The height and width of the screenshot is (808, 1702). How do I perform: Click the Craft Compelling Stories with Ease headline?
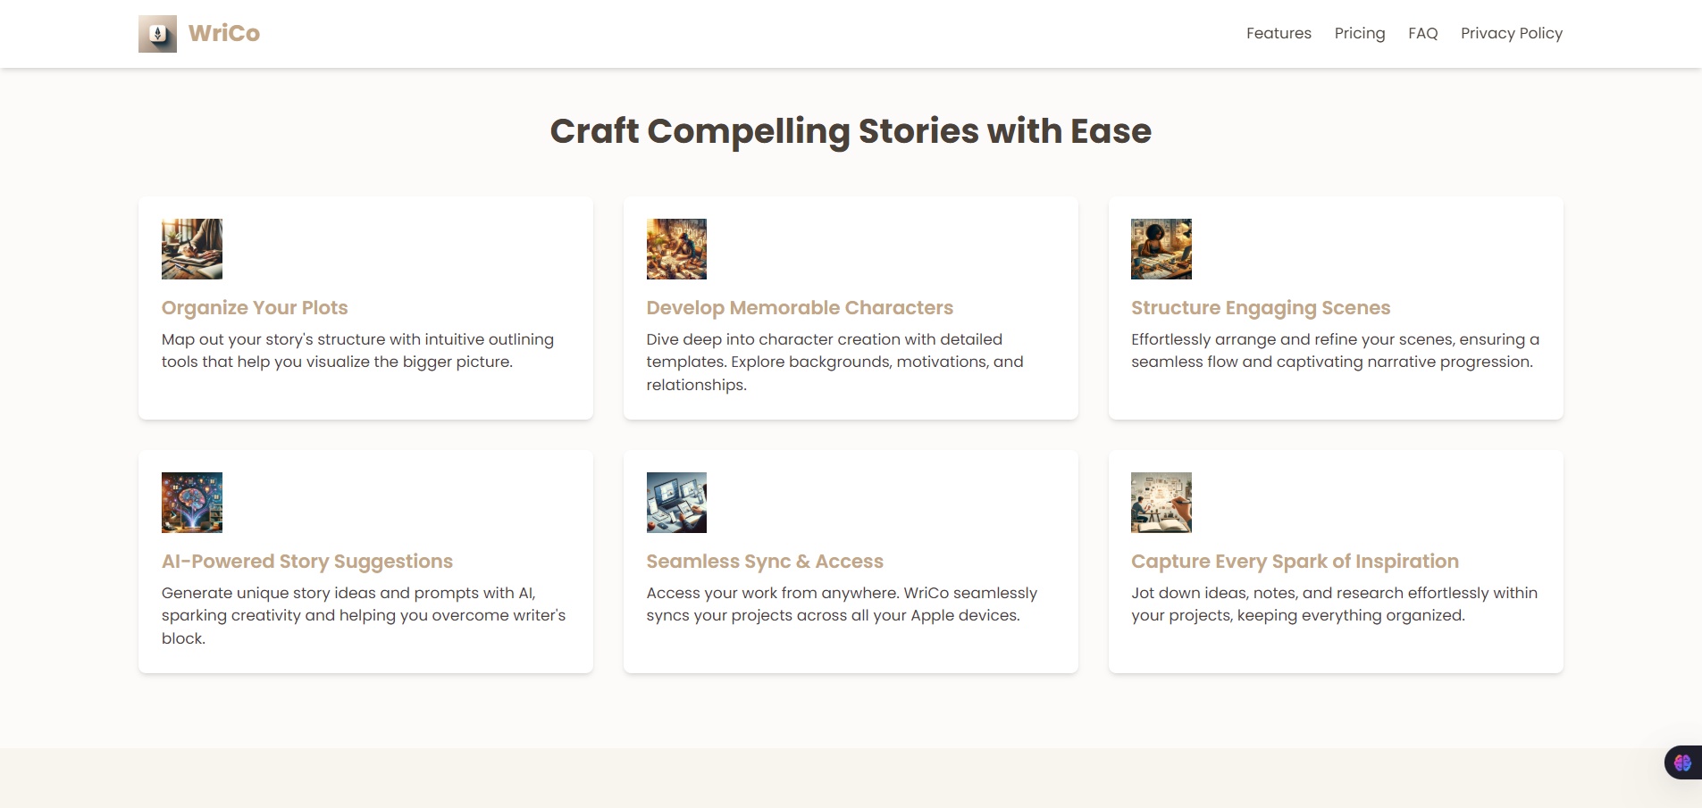pos(851,131)
